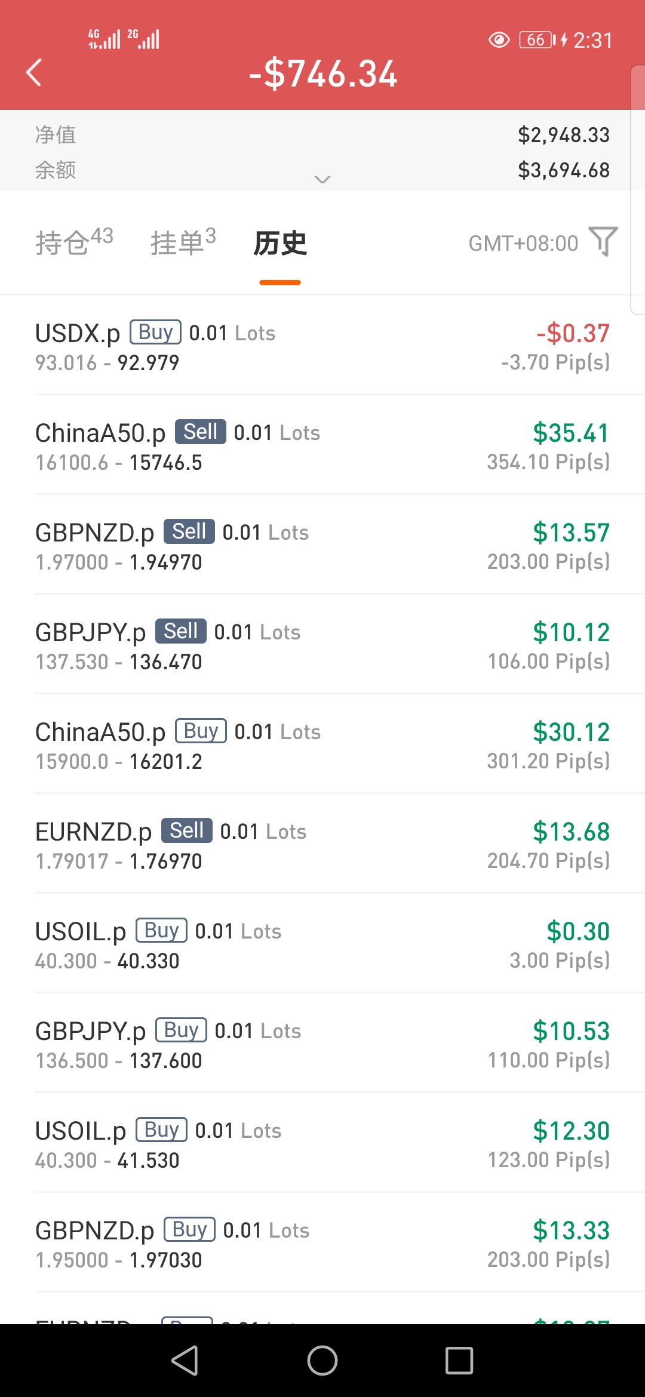
Task: Open the history filter funnel icon
Action: [603, 242]
